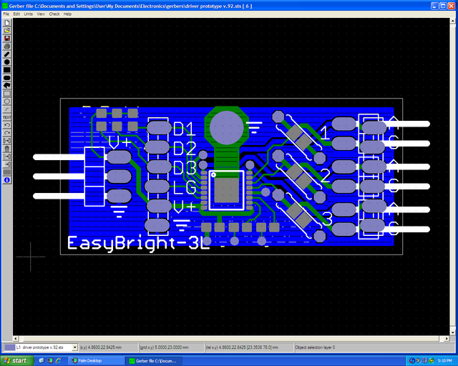Click the horizontal scrollbar right arrow
The height and width of the screenshot is (366, 458).
[x=447, y=339]
